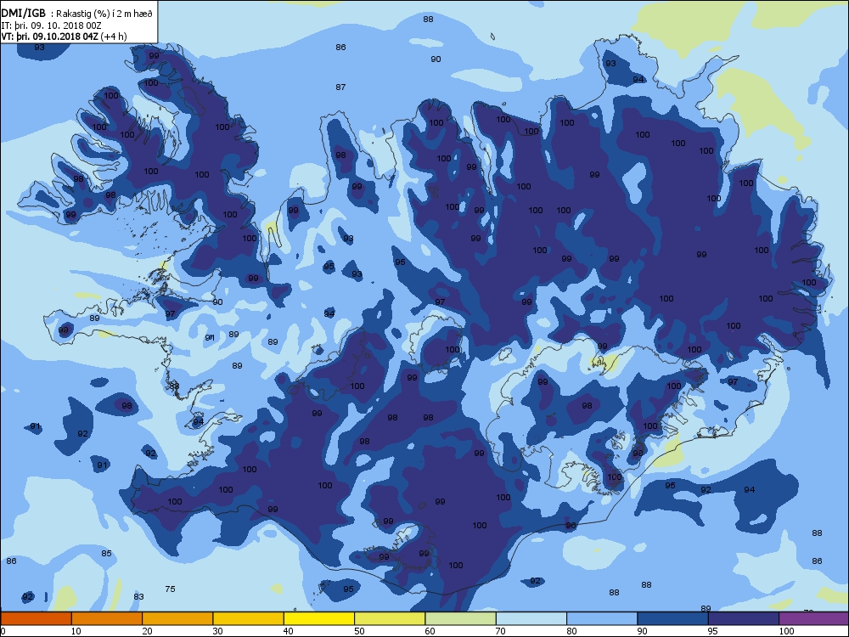This screenshot has height=637, width=849.
Task: Click the '30' tick label on the legend
Action: tap(217, 631)
